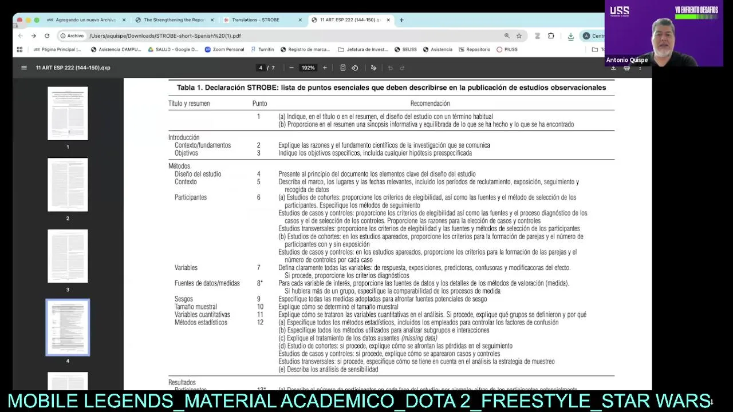This screenshot has height=412, width=733.
Task: Click the 'Introducción' section heading
Action: pyautogui.click(x=184, y=137)
